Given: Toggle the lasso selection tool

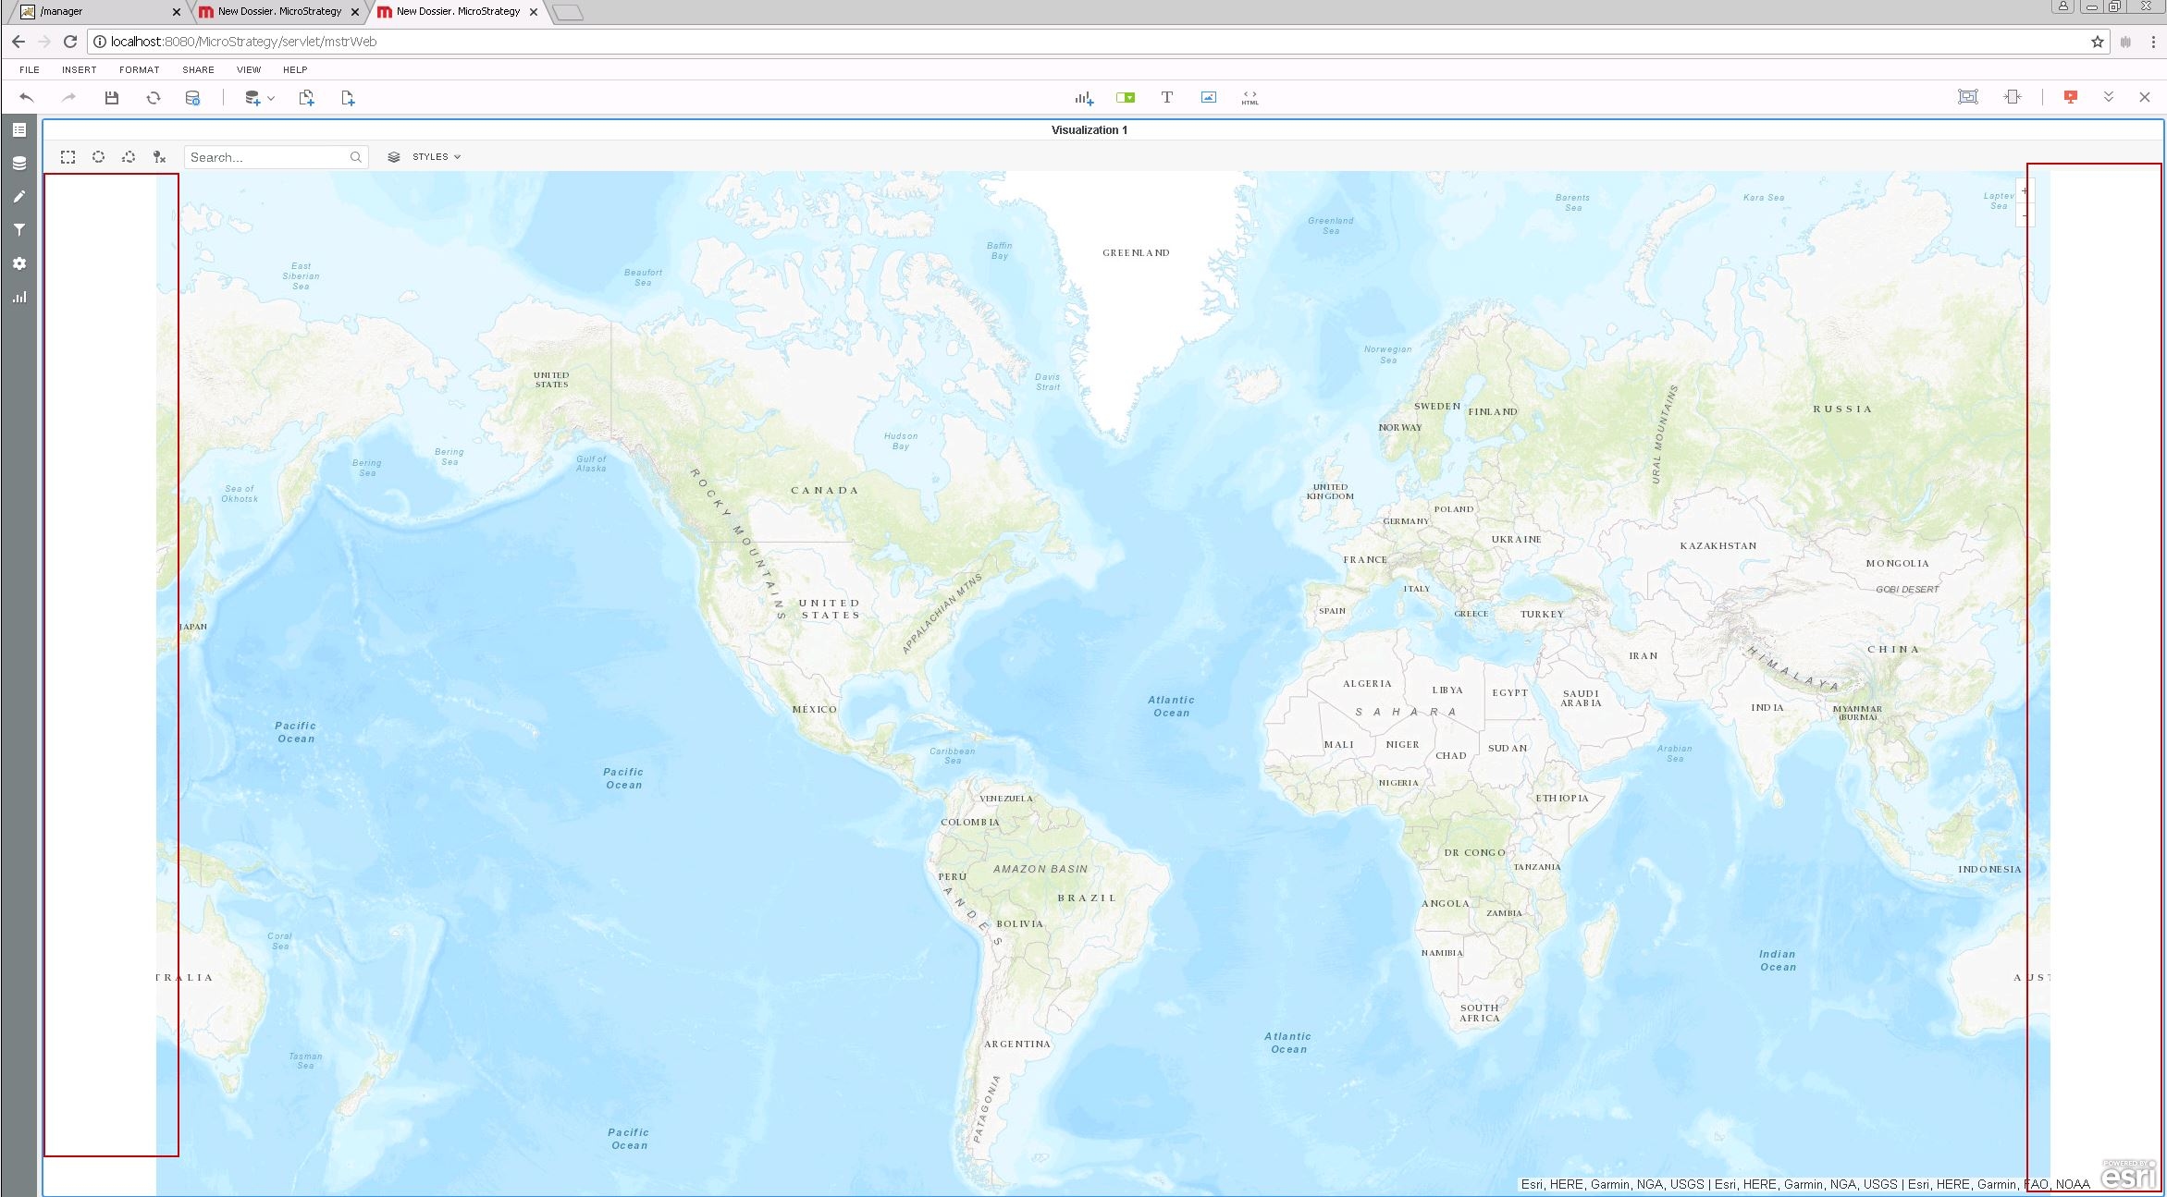Looking at the screenshot, I should pyautogui.click(x=129, y=157).
